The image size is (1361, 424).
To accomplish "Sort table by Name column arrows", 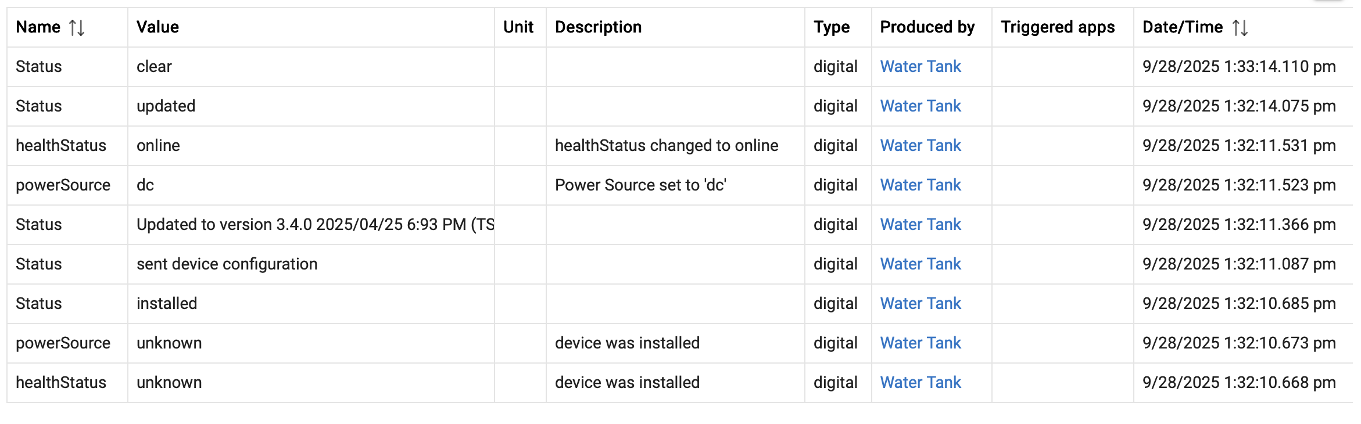I will (x=77, y=27).
